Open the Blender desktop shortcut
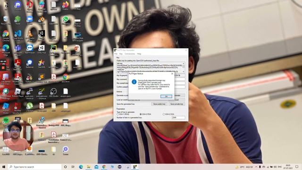The image size is (302, 170). 42,20
